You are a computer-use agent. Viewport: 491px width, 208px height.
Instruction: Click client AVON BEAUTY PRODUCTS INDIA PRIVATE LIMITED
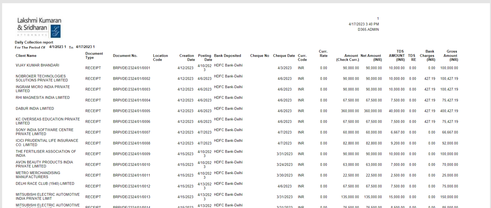click(44, 164)
